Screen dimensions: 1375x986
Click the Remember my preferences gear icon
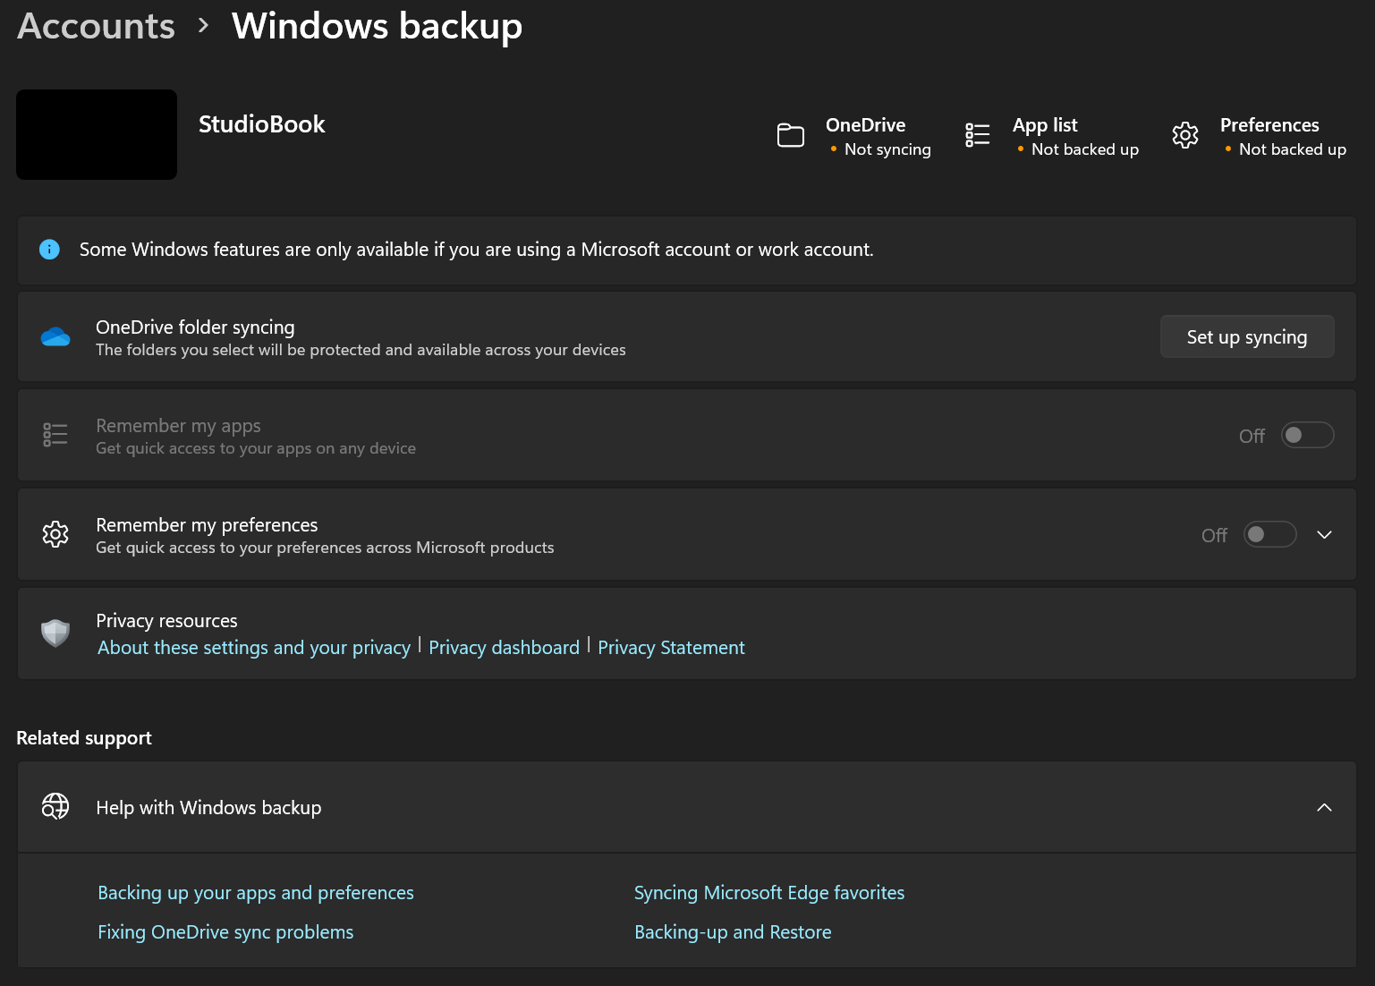click(55, 534)
